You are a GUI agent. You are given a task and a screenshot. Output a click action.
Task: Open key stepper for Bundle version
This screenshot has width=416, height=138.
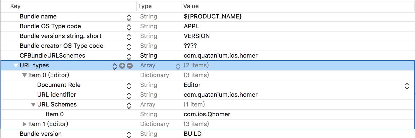[x=129, y=135]
